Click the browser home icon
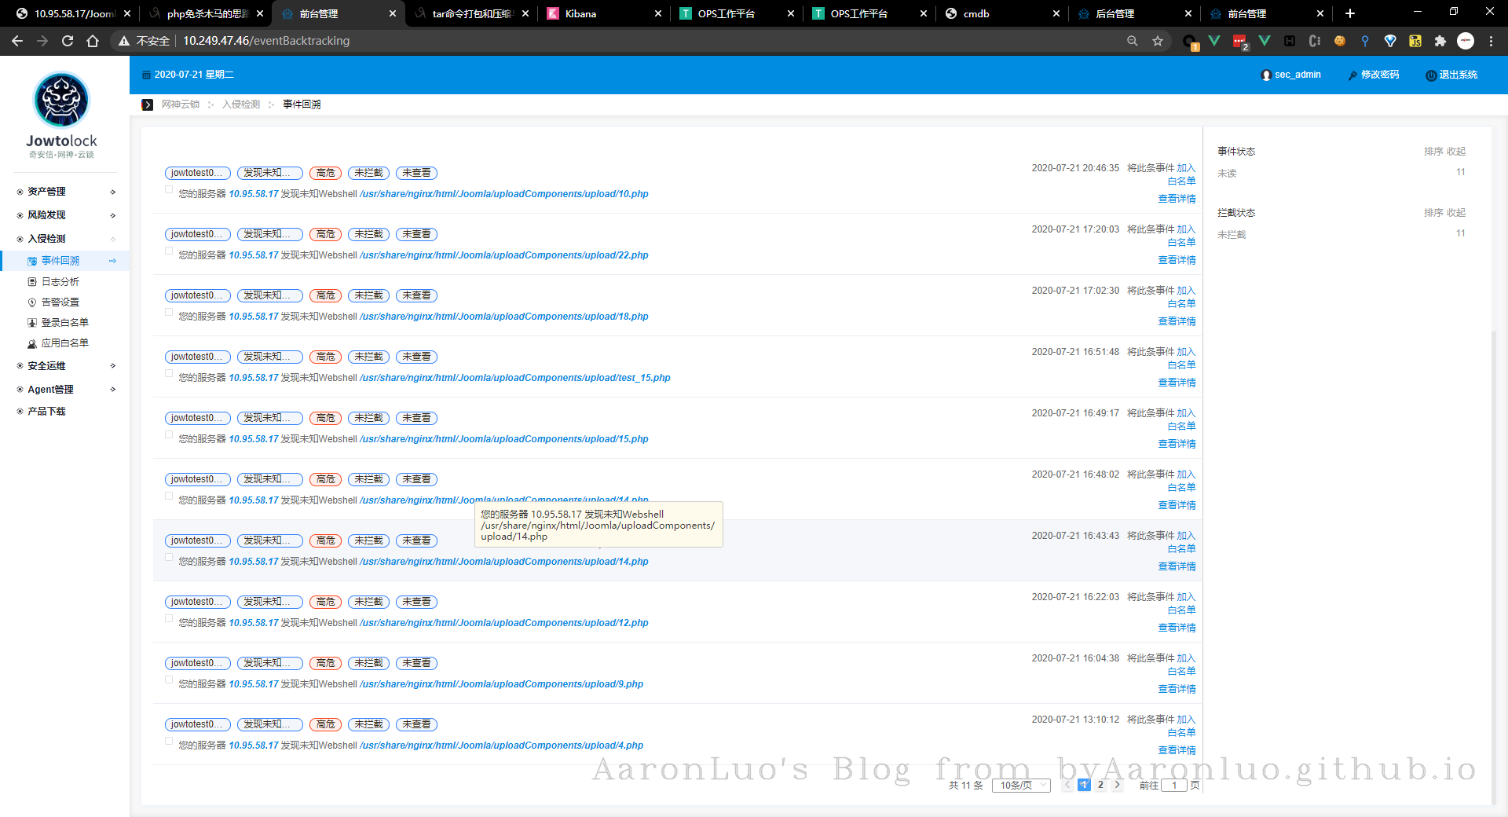Screen dimensions: 1508x817 (93, 41)
